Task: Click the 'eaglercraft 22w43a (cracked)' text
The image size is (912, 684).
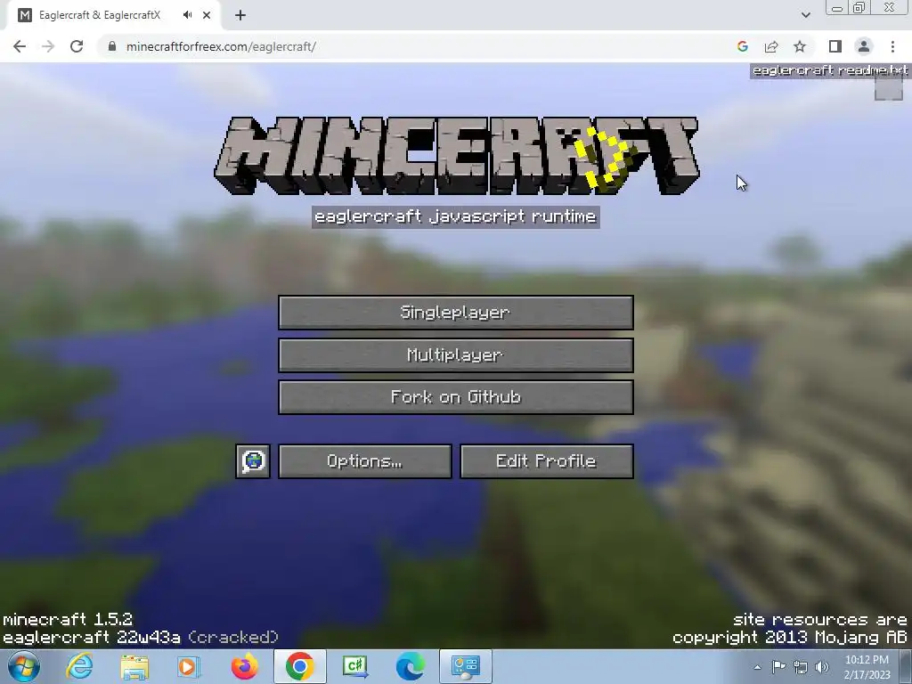Action: click(141, 638)
